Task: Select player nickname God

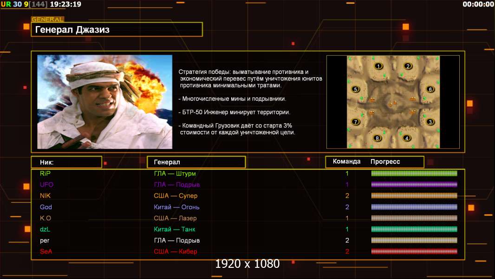Action: tap(46, 207)
